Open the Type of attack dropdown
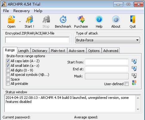The image size is (145, 120). 108,40
